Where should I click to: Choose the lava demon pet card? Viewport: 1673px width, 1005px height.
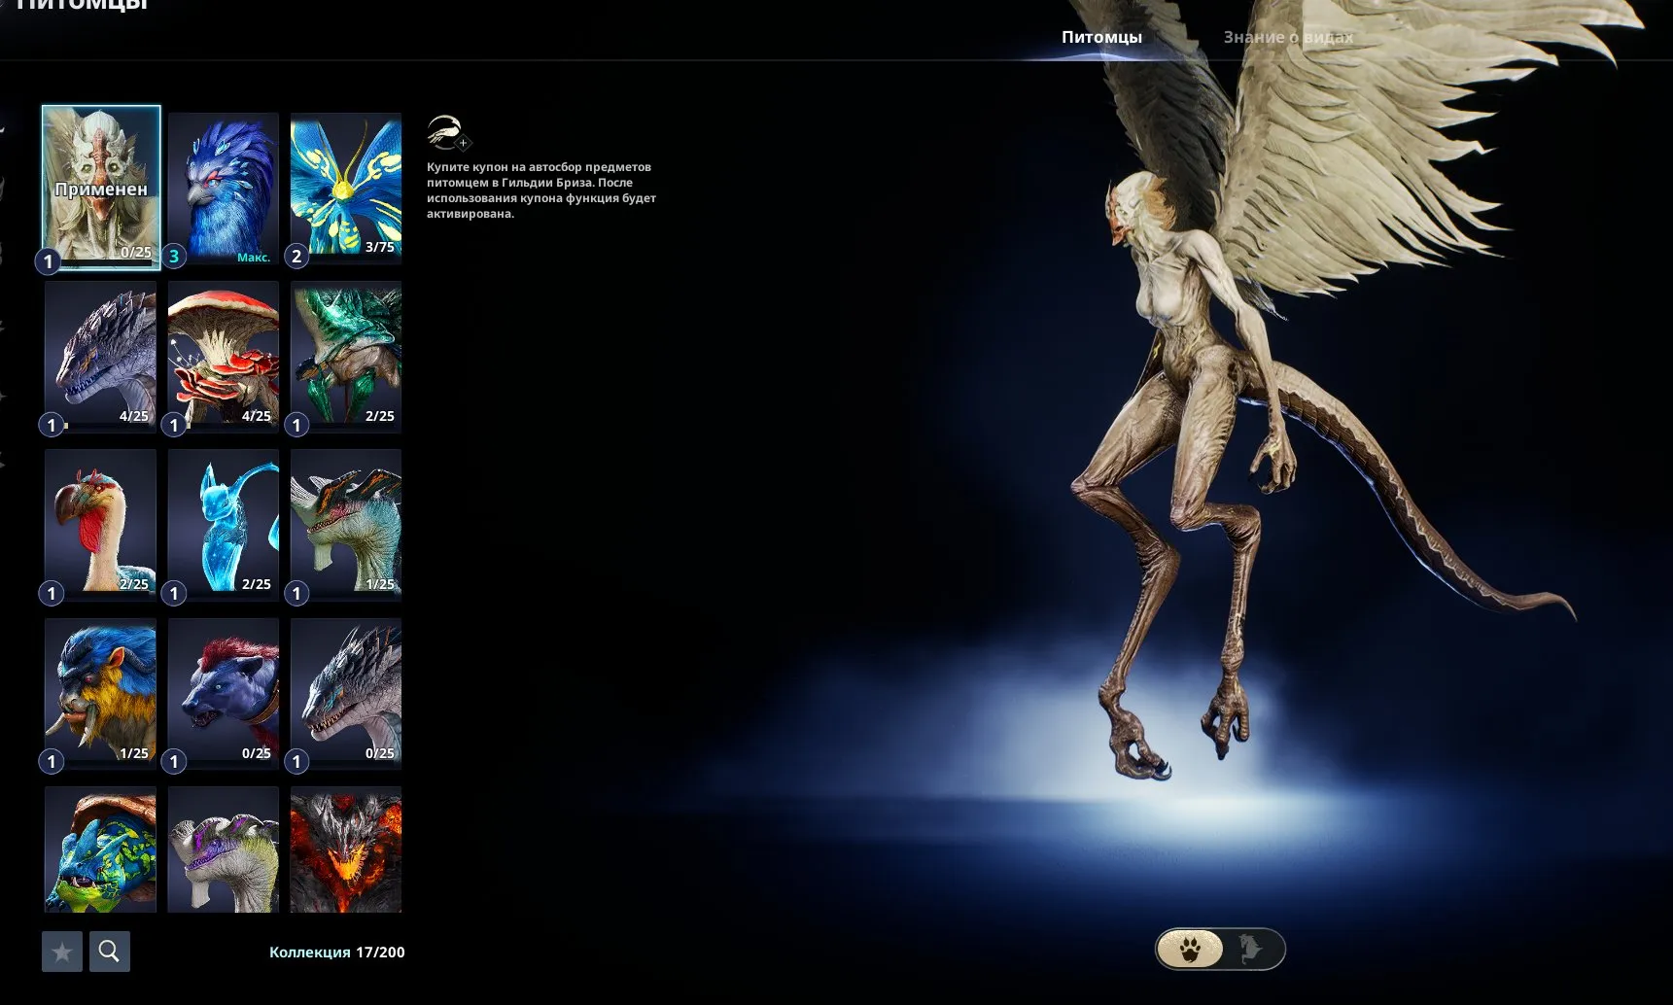point(346,849)
